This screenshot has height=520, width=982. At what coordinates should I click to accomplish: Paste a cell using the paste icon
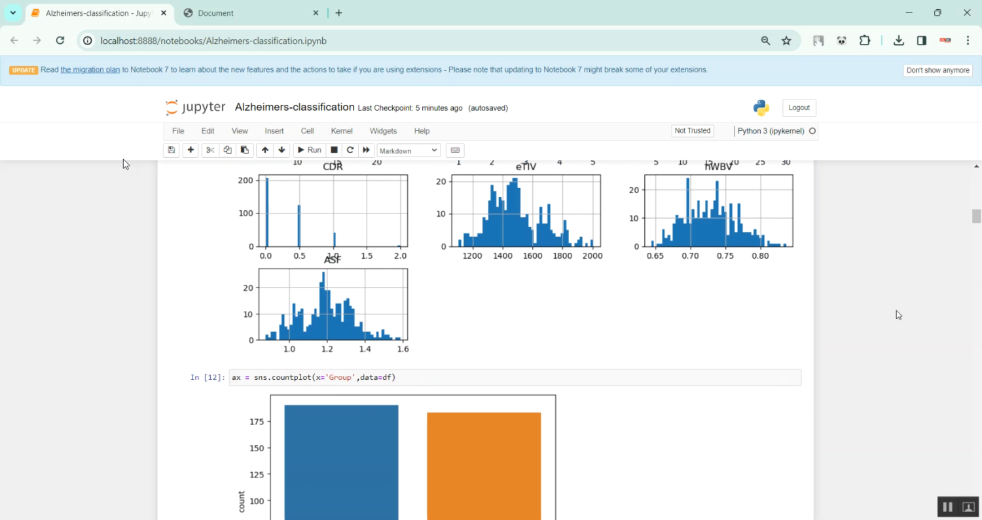click(x=244, y=150)
